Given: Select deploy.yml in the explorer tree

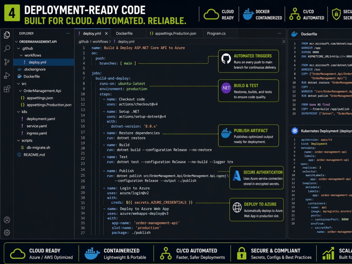Looking at the screenshot, I should [x=44, y=62].
